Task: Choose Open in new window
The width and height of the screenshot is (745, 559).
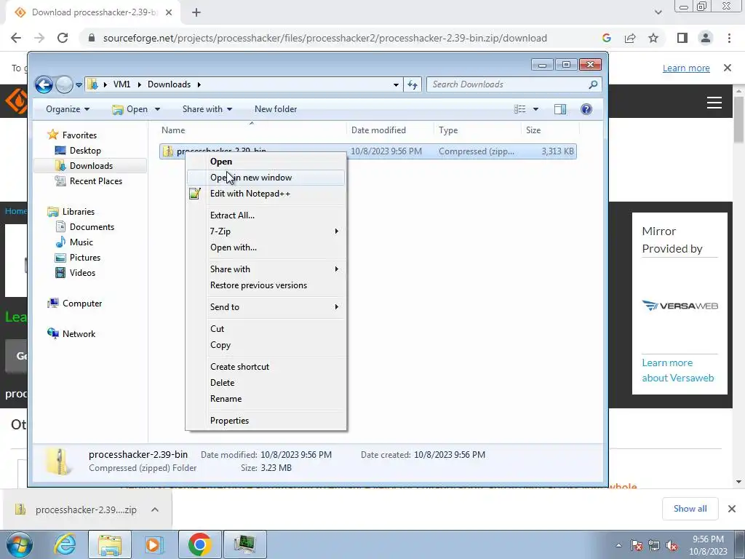Action: 266,178
